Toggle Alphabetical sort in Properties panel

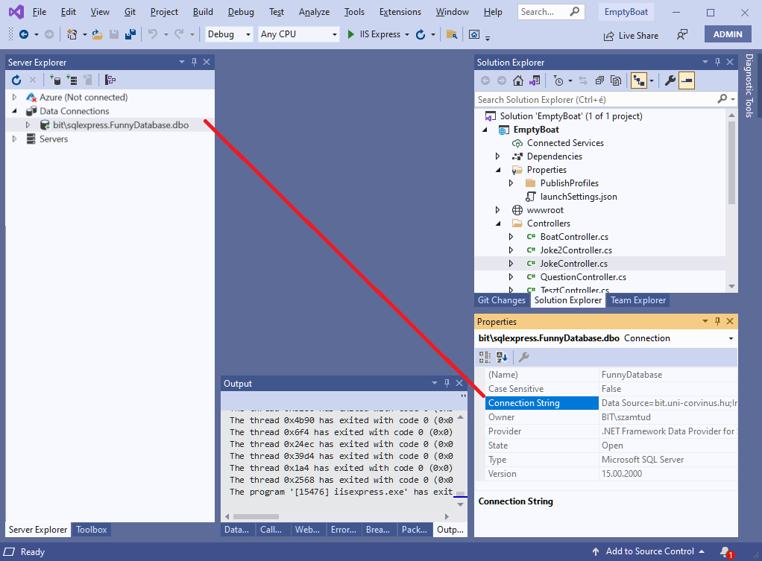(x=503, y=358)
